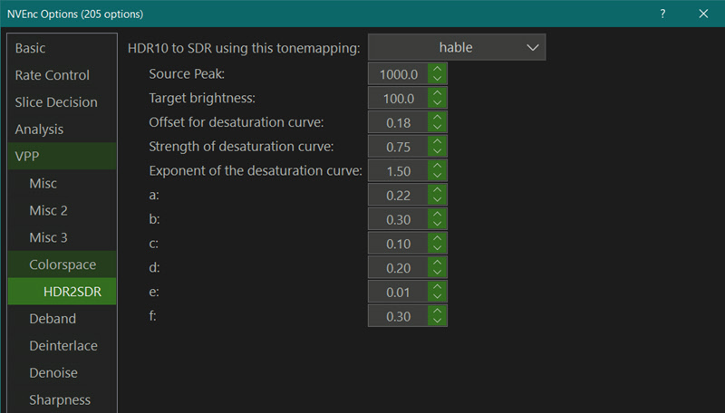725x413 pixels.
Task: Increase the c: parameter value
Action: click(437, 238)
